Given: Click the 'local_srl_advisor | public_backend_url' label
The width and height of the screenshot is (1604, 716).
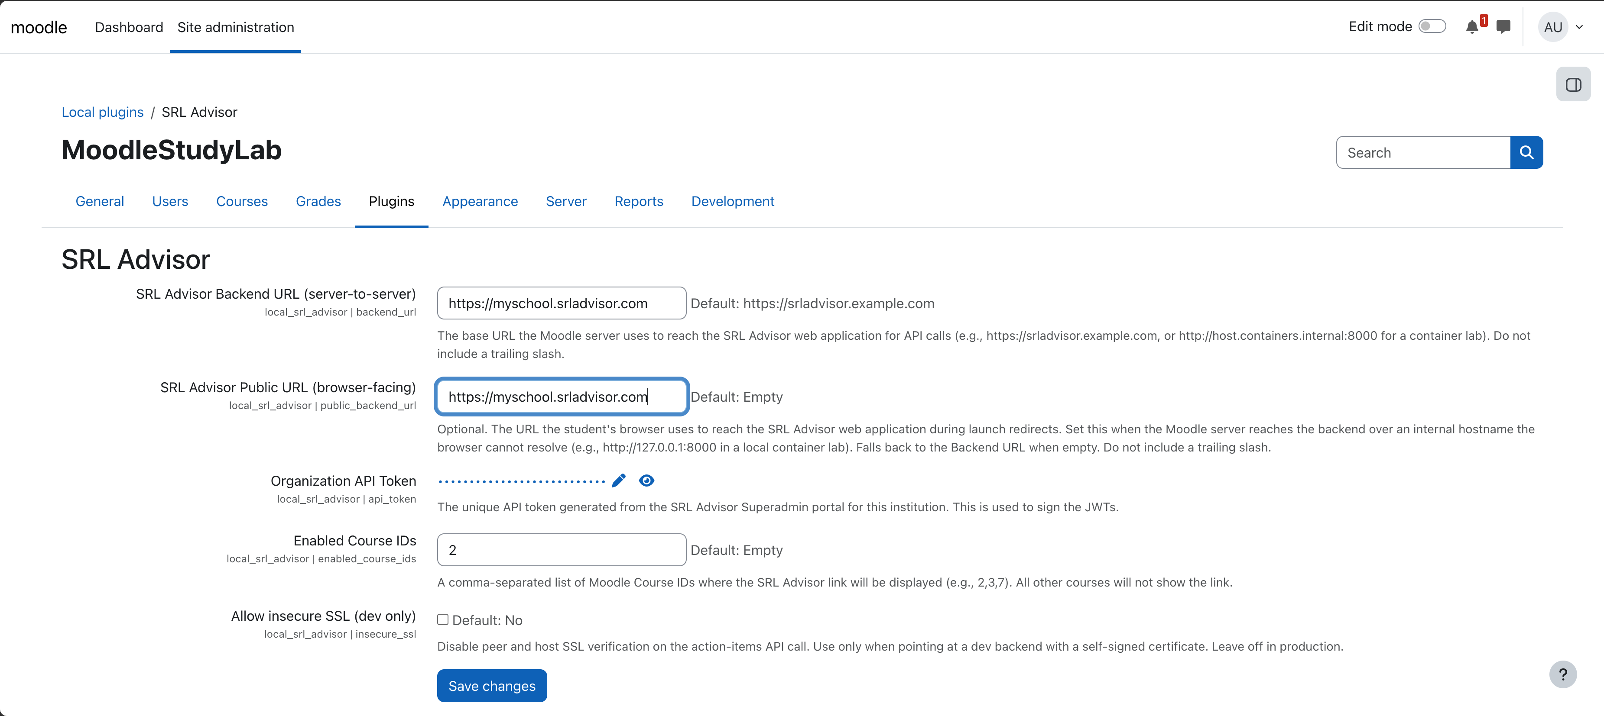Looking at the screenshot, I should point(322,406).
